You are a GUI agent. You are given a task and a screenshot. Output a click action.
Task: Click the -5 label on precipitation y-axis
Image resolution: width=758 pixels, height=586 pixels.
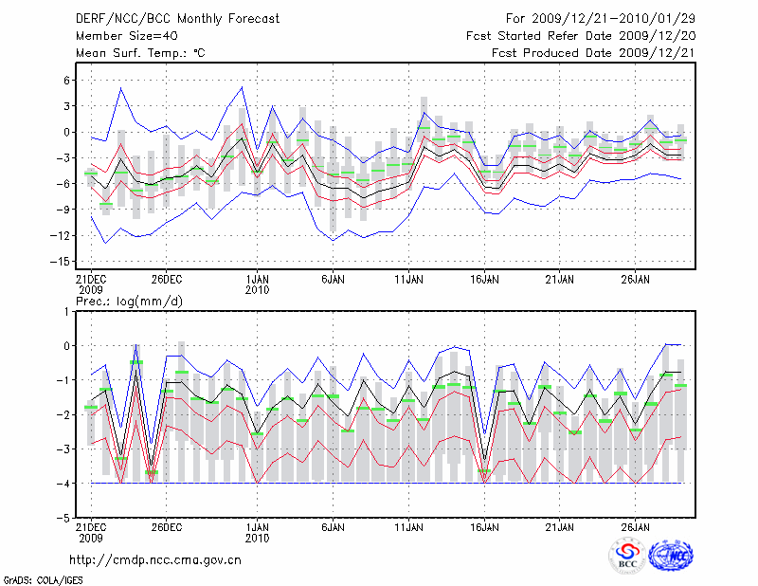(x=63, y=519)
